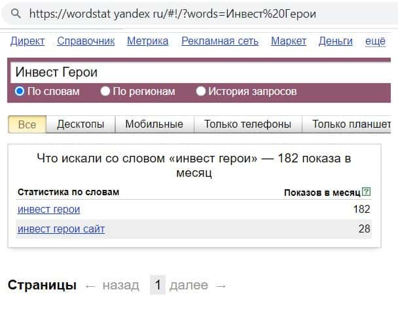Switch to the Десктопы tab

click(x=81, y=124)
